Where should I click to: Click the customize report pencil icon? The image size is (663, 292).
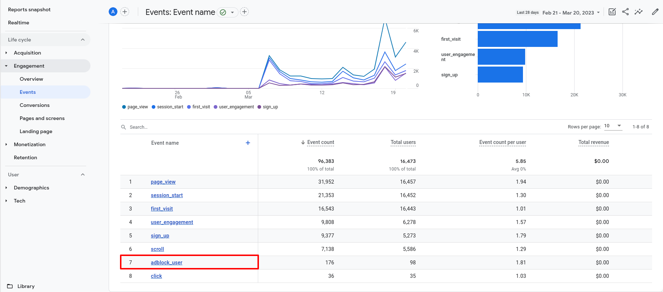pos(655,12)
